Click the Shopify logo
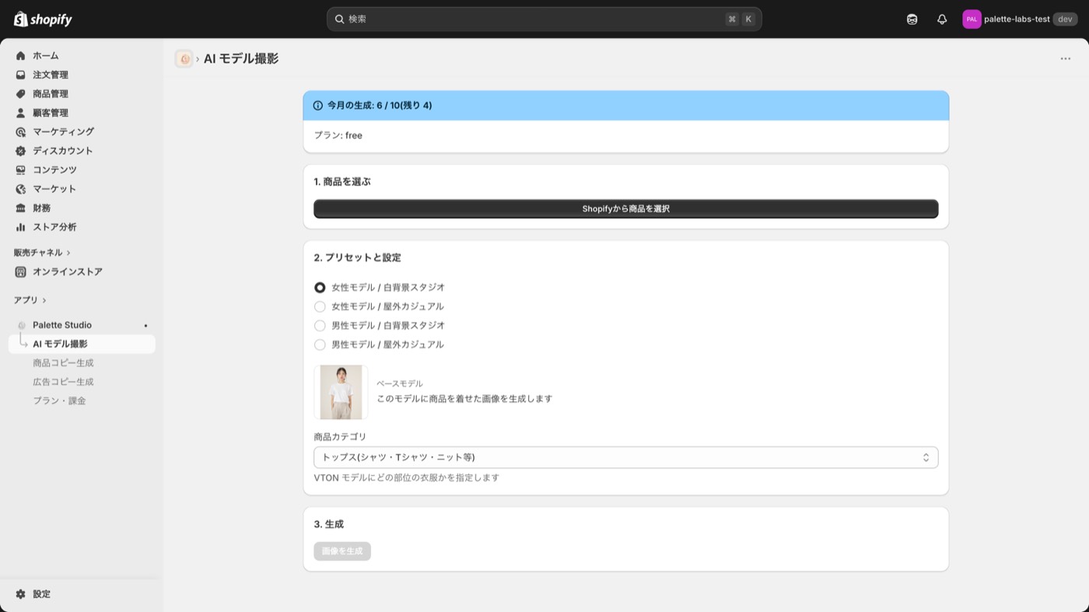Image resolution: width=1089 pixels, height=612 pixels. pos(43,19)
